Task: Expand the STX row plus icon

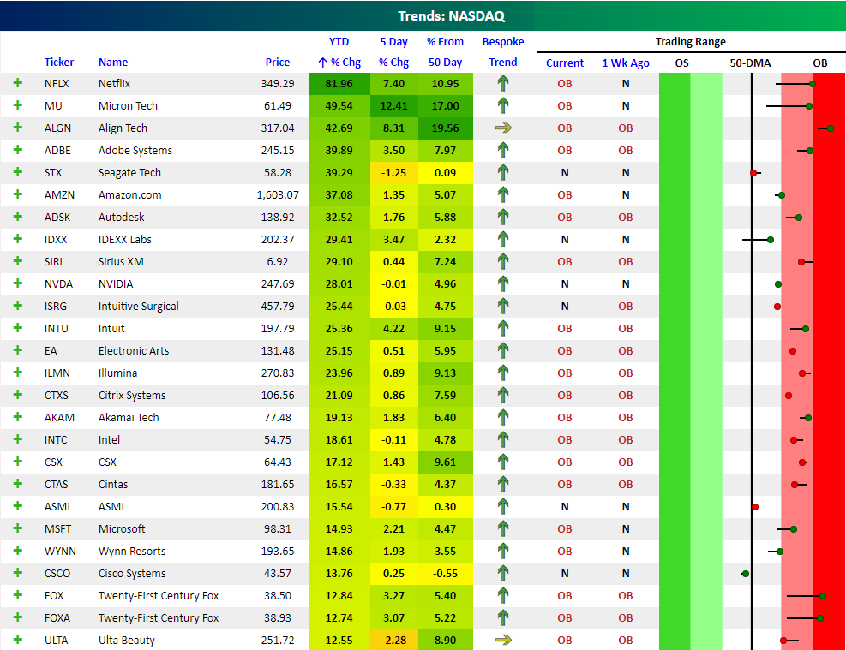Action: click(18, 172)
